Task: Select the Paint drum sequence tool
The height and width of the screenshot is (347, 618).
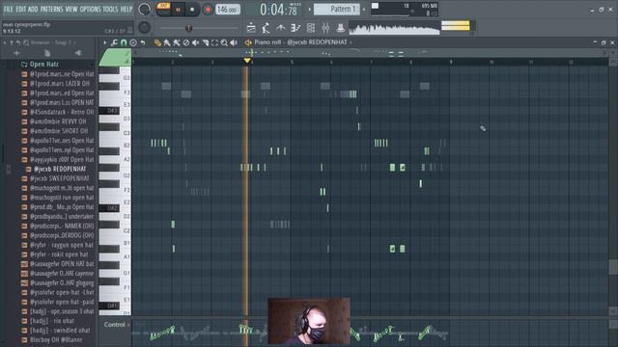Action: 177,42
